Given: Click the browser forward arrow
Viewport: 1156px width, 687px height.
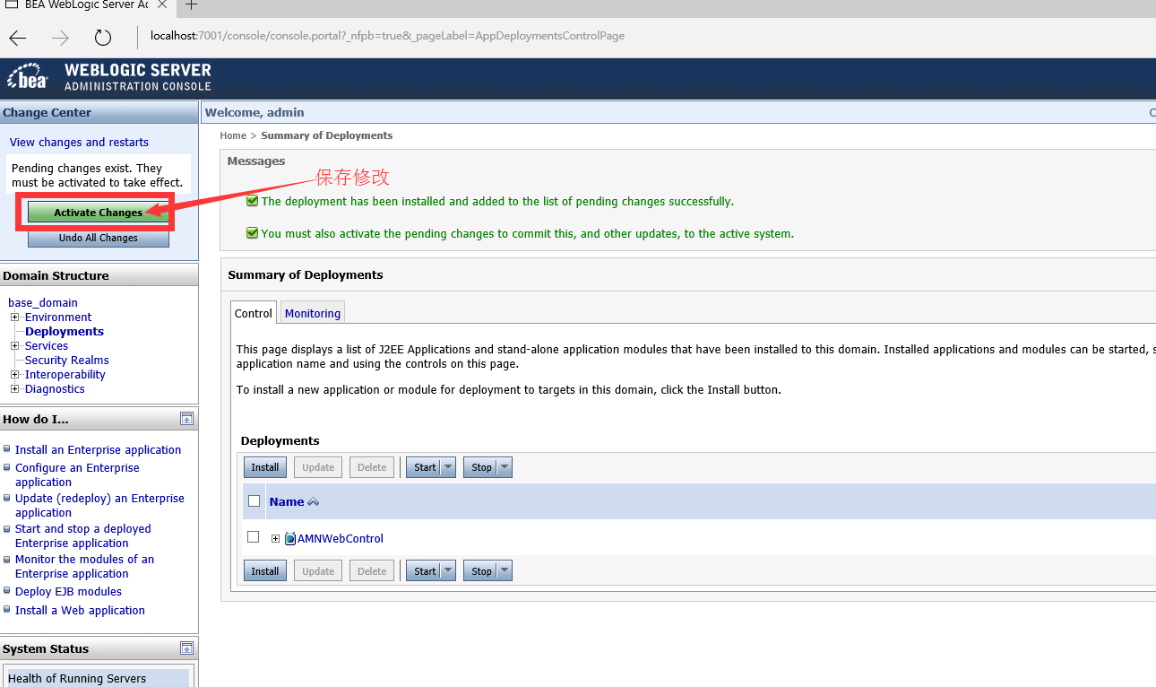Looking at the screenshot, I should (x=60, y=38).
